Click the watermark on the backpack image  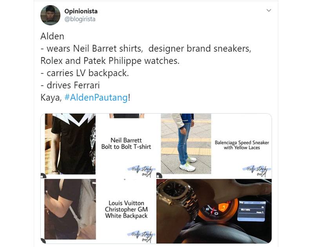point(141,237)
